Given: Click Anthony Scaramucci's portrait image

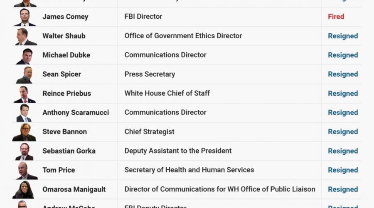Looking at the screenshot, I should [x=24, y=113].
